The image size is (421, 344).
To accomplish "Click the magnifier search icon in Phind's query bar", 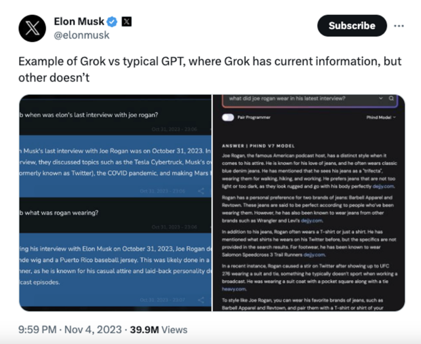I will coord(391,99).
